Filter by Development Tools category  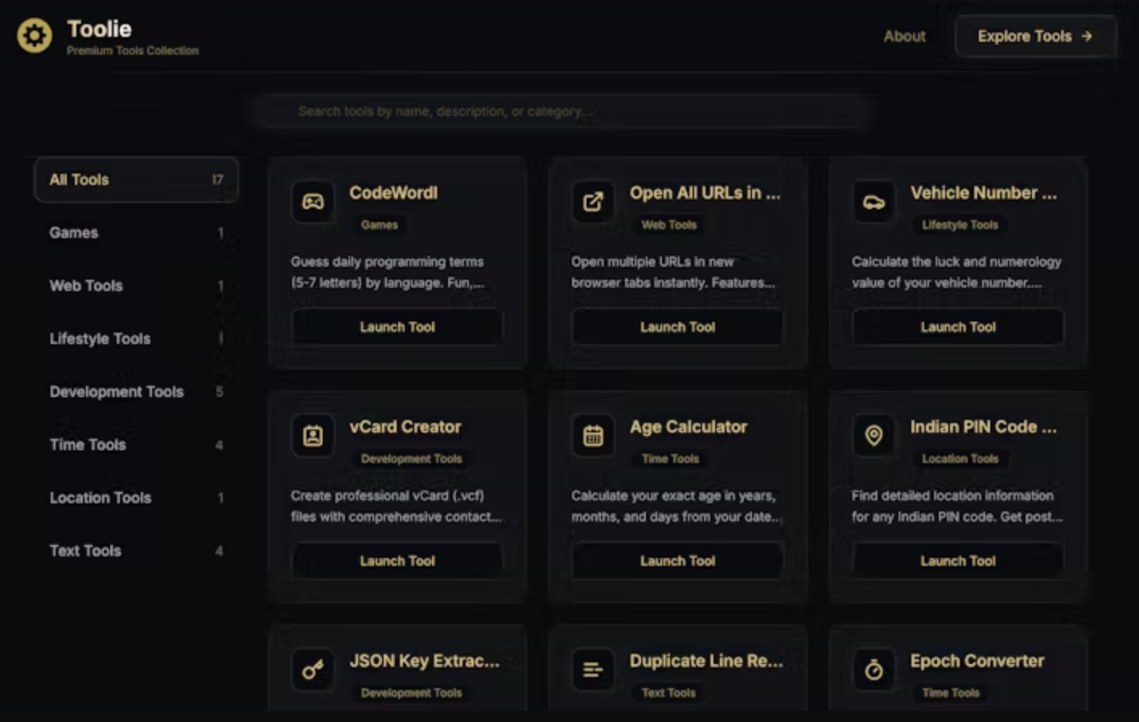(x=136, y=392)
